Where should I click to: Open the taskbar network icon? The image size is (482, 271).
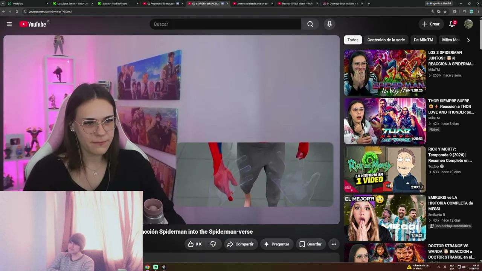click(459, 267)
